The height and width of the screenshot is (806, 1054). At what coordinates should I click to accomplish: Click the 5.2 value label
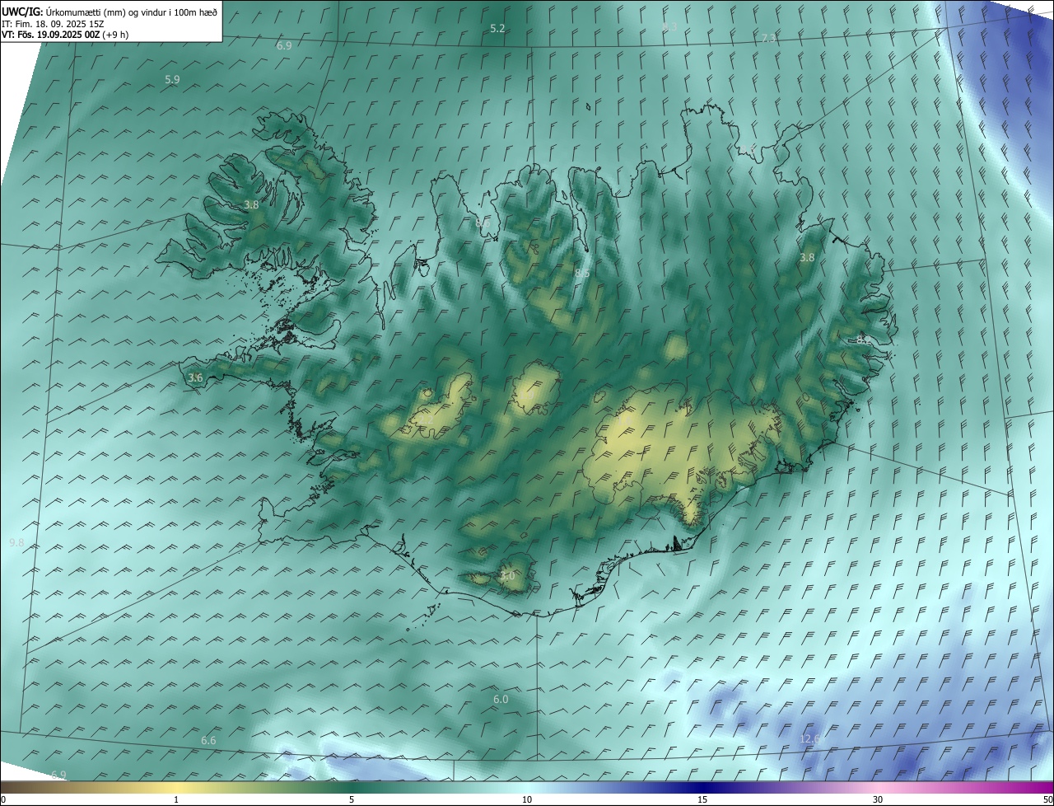497,28
